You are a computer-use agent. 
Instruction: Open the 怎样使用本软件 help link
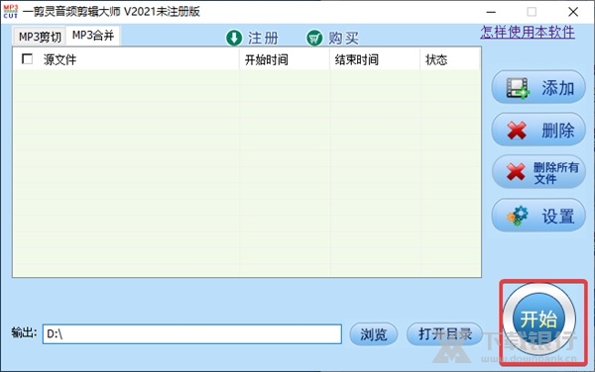coord(528,33)
